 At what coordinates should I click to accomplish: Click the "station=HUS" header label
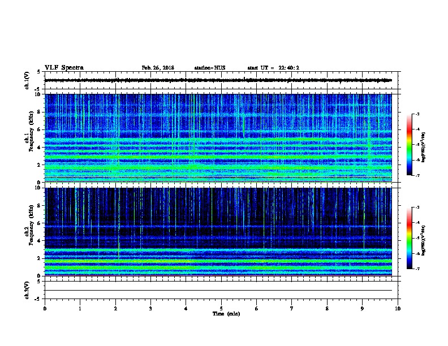pyautogui.click(x=210, y=68)
